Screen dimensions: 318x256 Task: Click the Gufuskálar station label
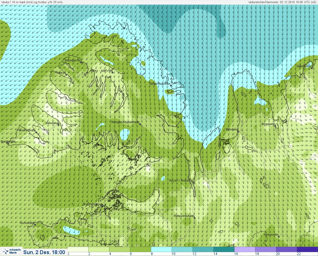[x=27, y=223]
